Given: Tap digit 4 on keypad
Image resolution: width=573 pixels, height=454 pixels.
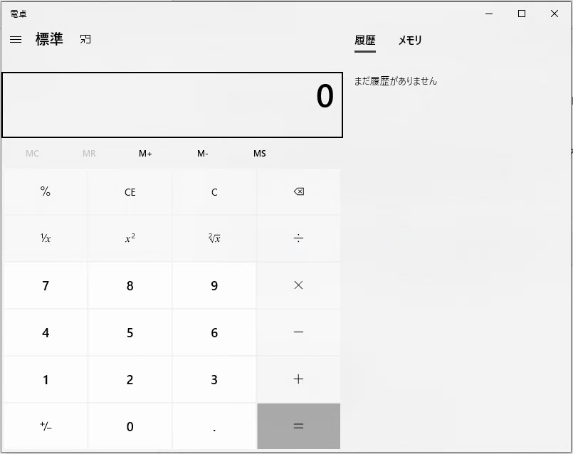Looking at the screenshot, I should tap(46, 332).
